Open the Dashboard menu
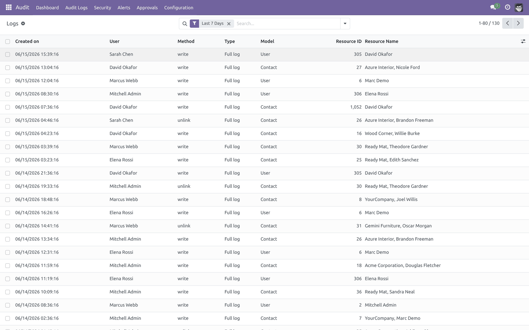The image size is (529, 330). (x=47, y=8)
